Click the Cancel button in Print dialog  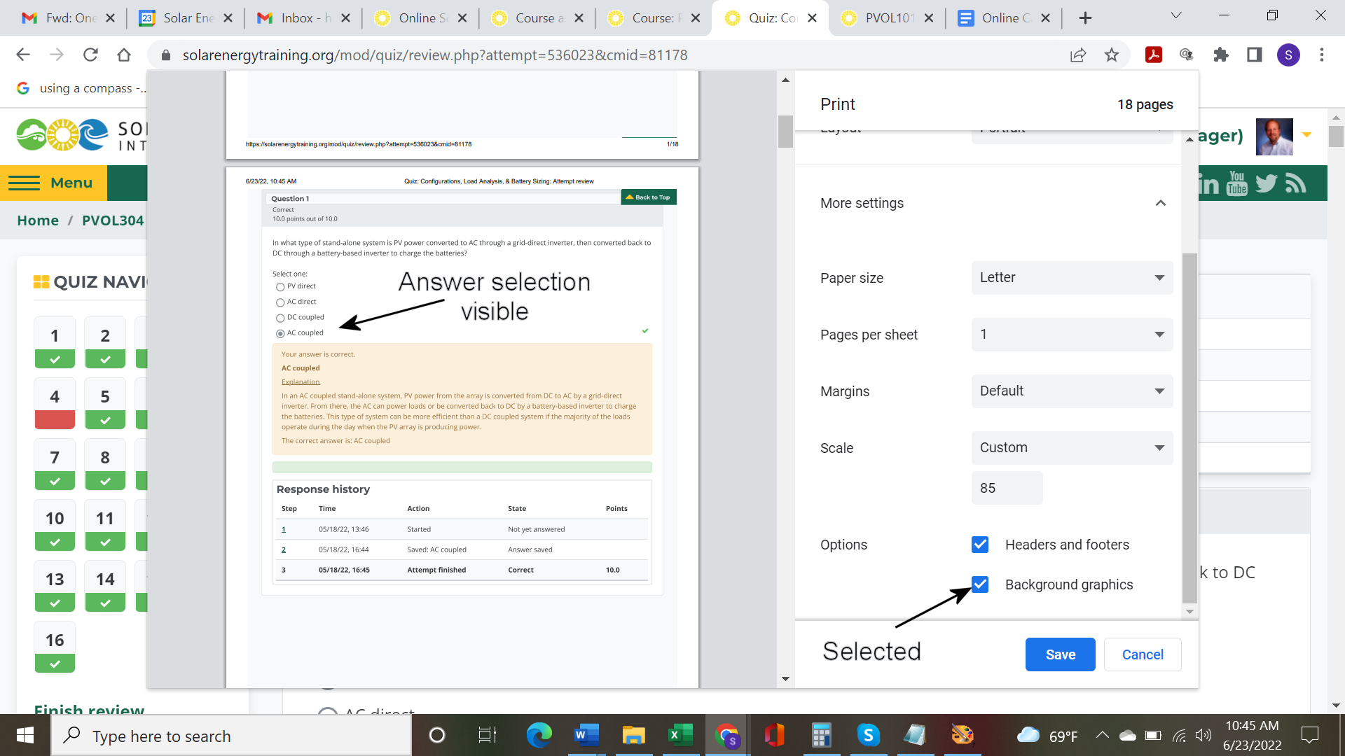click(1142, 654)
